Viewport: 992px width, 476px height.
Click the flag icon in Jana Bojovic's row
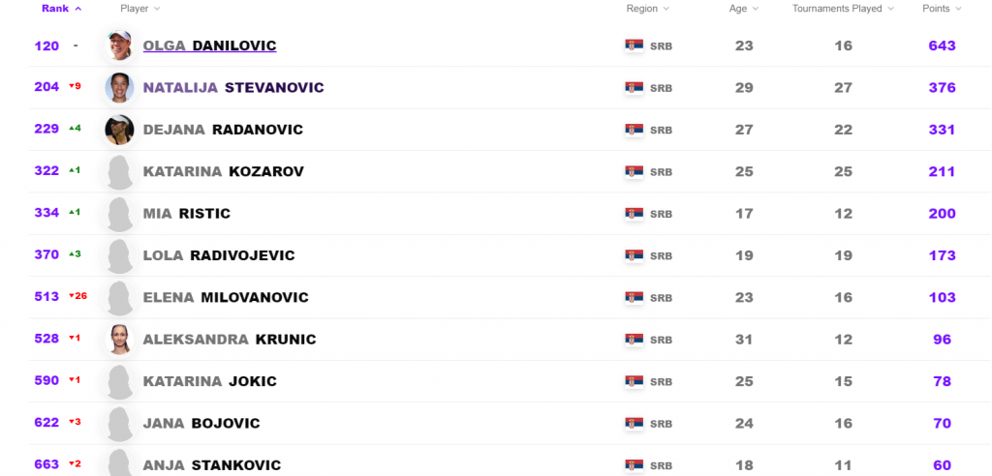point(635,424)
